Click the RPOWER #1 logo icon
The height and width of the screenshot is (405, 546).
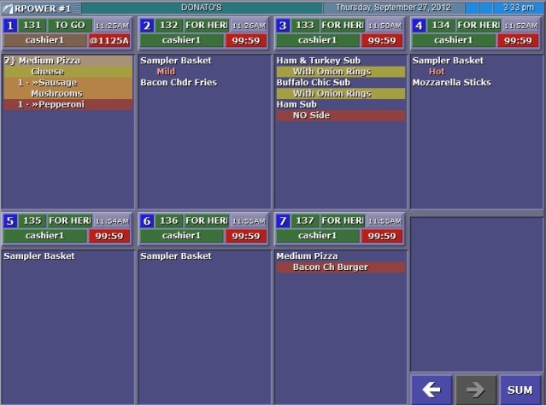point(7,8)
